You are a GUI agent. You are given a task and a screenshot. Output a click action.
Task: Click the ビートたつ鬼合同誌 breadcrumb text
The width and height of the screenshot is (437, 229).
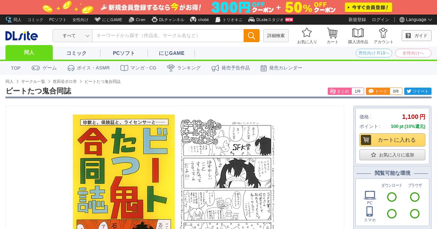102,81
